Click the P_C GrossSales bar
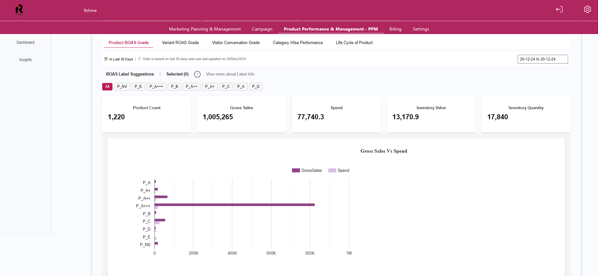Image resolution: width=598 pixels, height=276 pixels. tap(160, 220)
